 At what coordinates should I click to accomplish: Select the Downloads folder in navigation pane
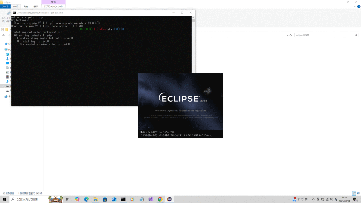(x=8, y=59)
